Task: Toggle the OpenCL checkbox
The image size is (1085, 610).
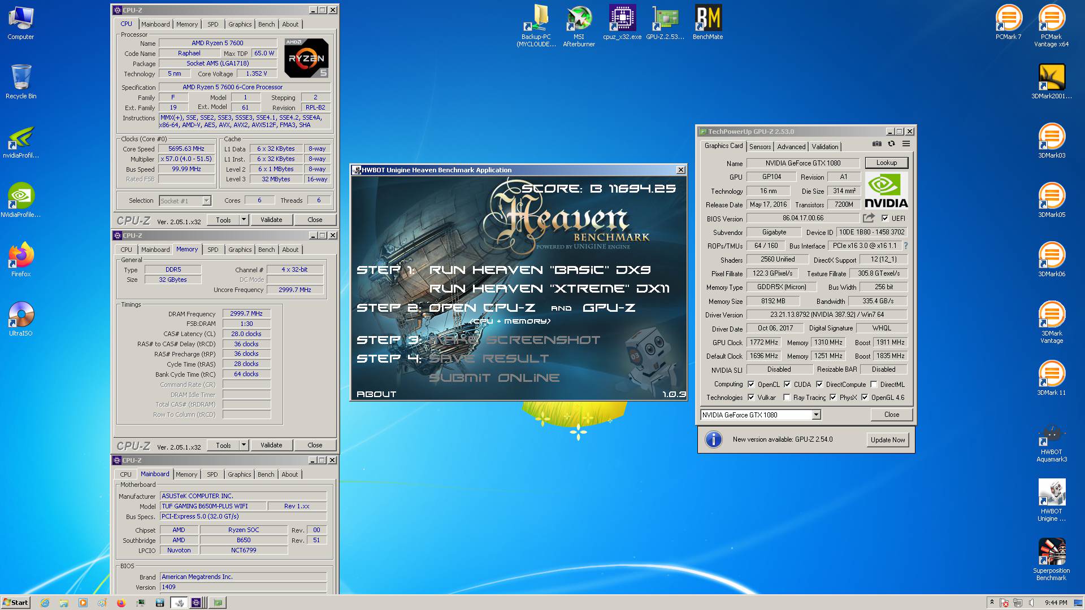Action: 751,384
